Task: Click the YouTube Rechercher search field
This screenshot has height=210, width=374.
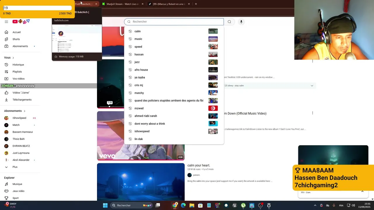Action: [174, 22]
